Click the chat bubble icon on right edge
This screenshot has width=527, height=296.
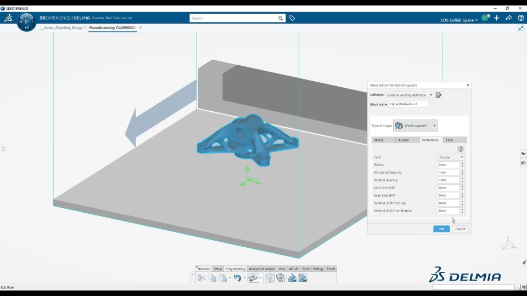523,163
